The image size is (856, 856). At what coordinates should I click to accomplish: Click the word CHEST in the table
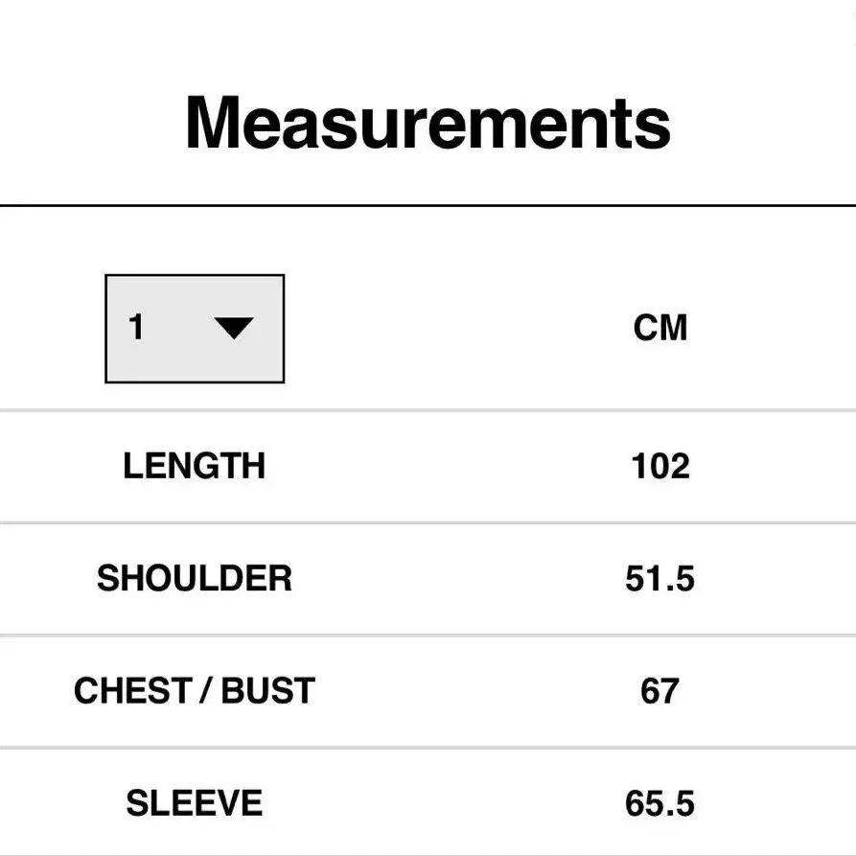coord(133,691)
